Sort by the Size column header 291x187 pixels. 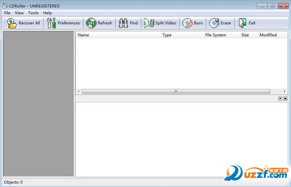pyautogui.click(x=245, y=35)
